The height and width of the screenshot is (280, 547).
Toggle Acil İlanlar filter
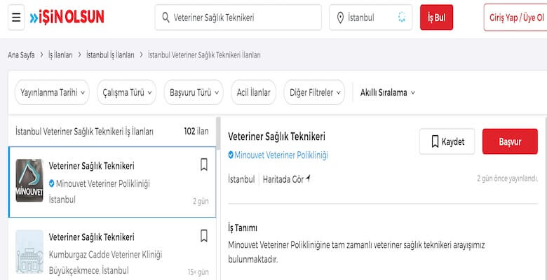[x=254, y=92]
